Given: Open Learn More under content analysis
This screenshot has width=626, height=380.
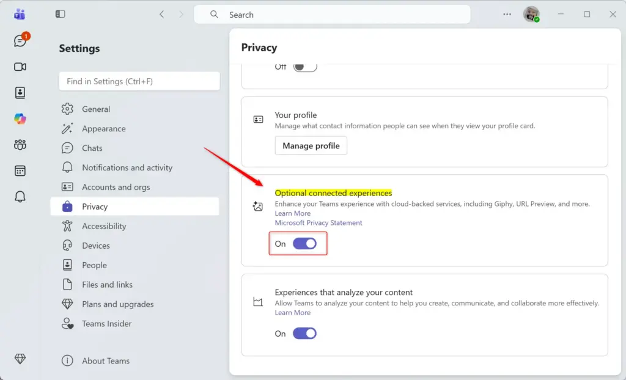Looking at the screenshot, I should pyautogui.click(x=293, y=313).
